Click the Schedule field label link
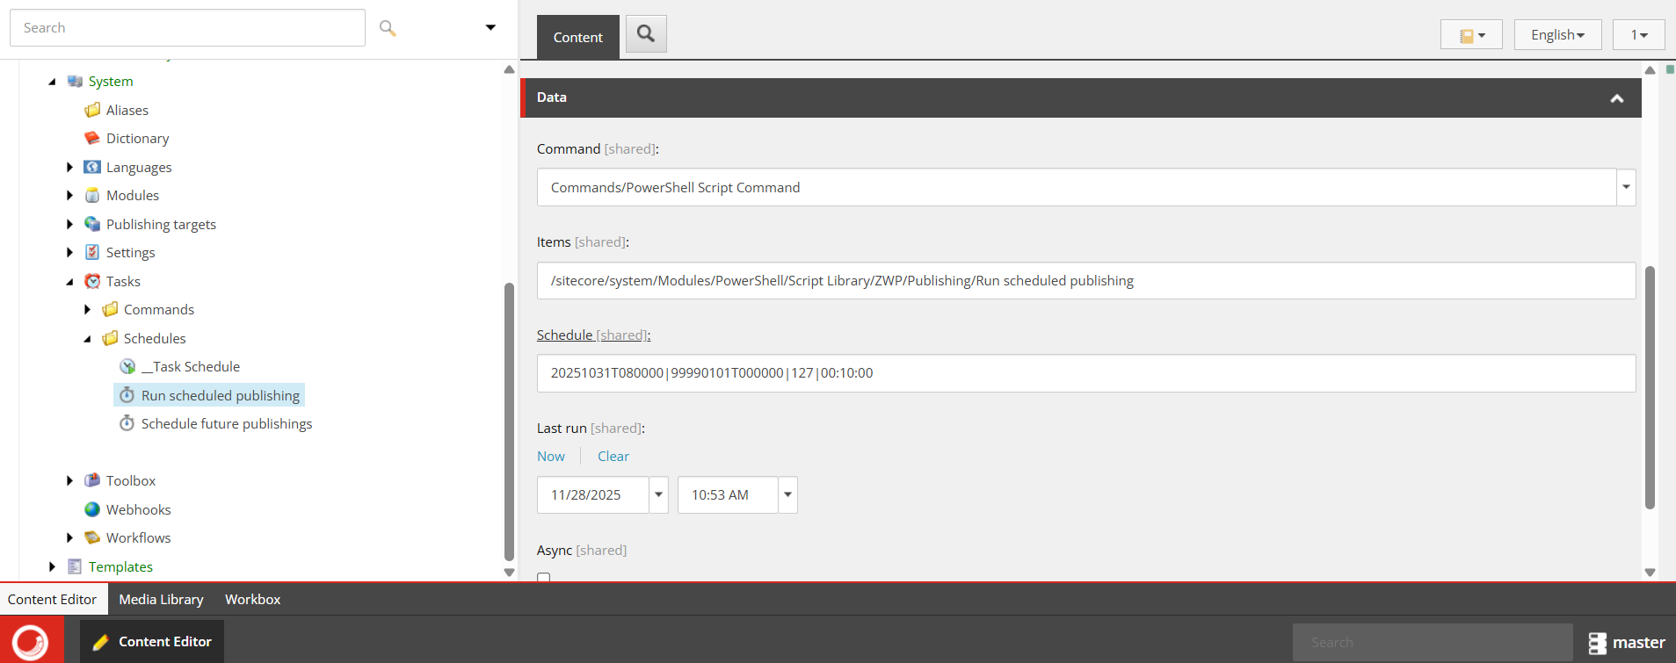1676x663 pixels. [x=593, y=335]
